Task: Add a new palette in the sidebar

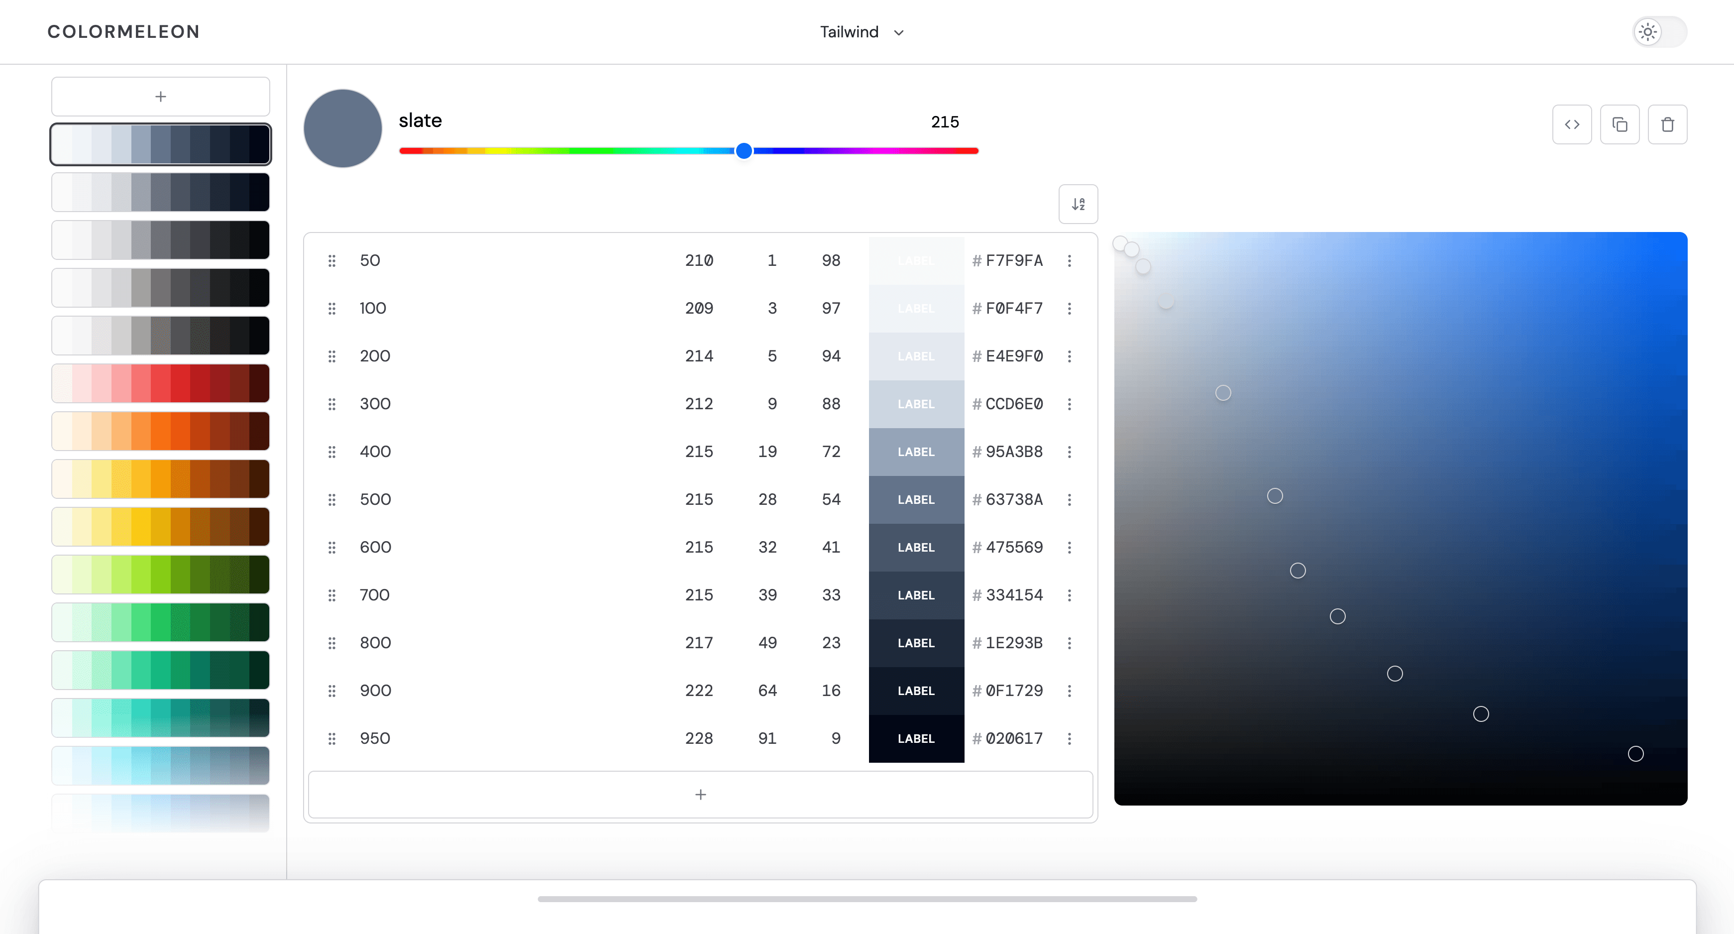Action: 161,96
